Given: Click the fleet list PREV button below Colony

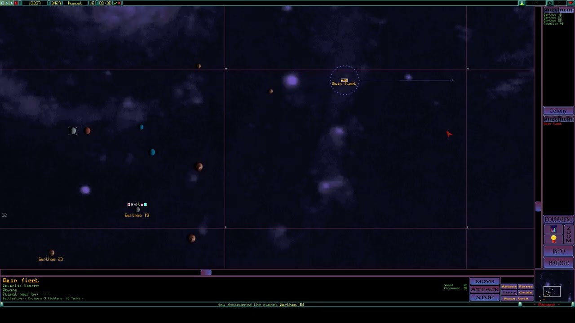Looking at the screenshot, I should [551, 119].
